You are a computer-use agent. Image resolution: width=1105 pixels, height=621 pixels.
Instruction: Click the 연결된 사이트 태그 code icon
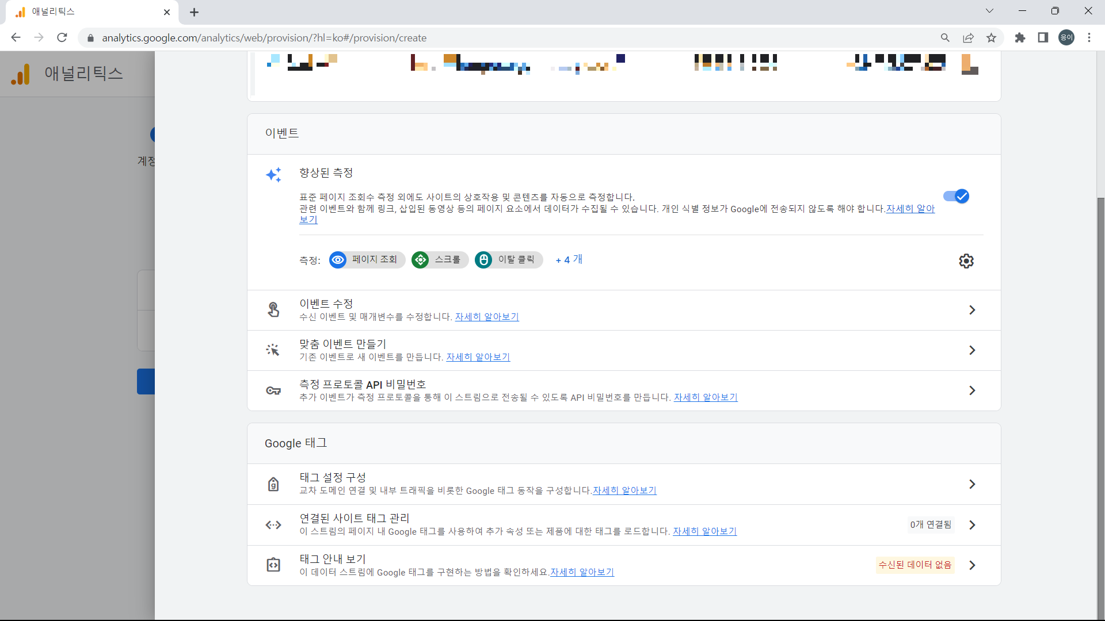click(273, 524)
